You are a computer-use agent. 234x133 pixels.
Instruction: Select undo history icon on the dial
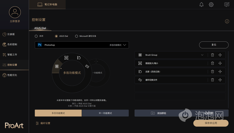point(79,58)
